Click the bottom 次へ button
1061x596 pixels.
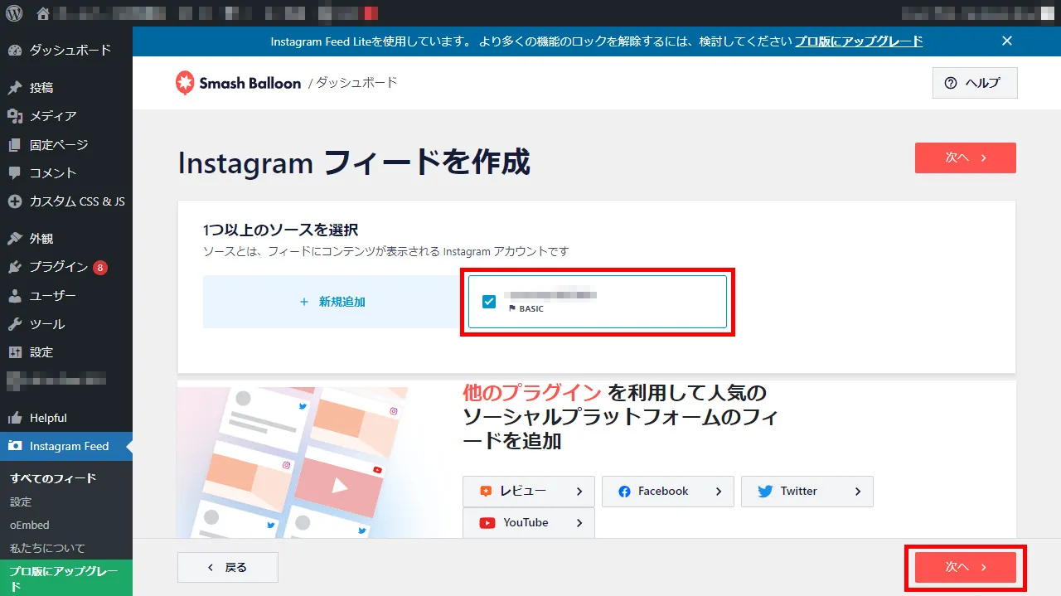(965, 567)
